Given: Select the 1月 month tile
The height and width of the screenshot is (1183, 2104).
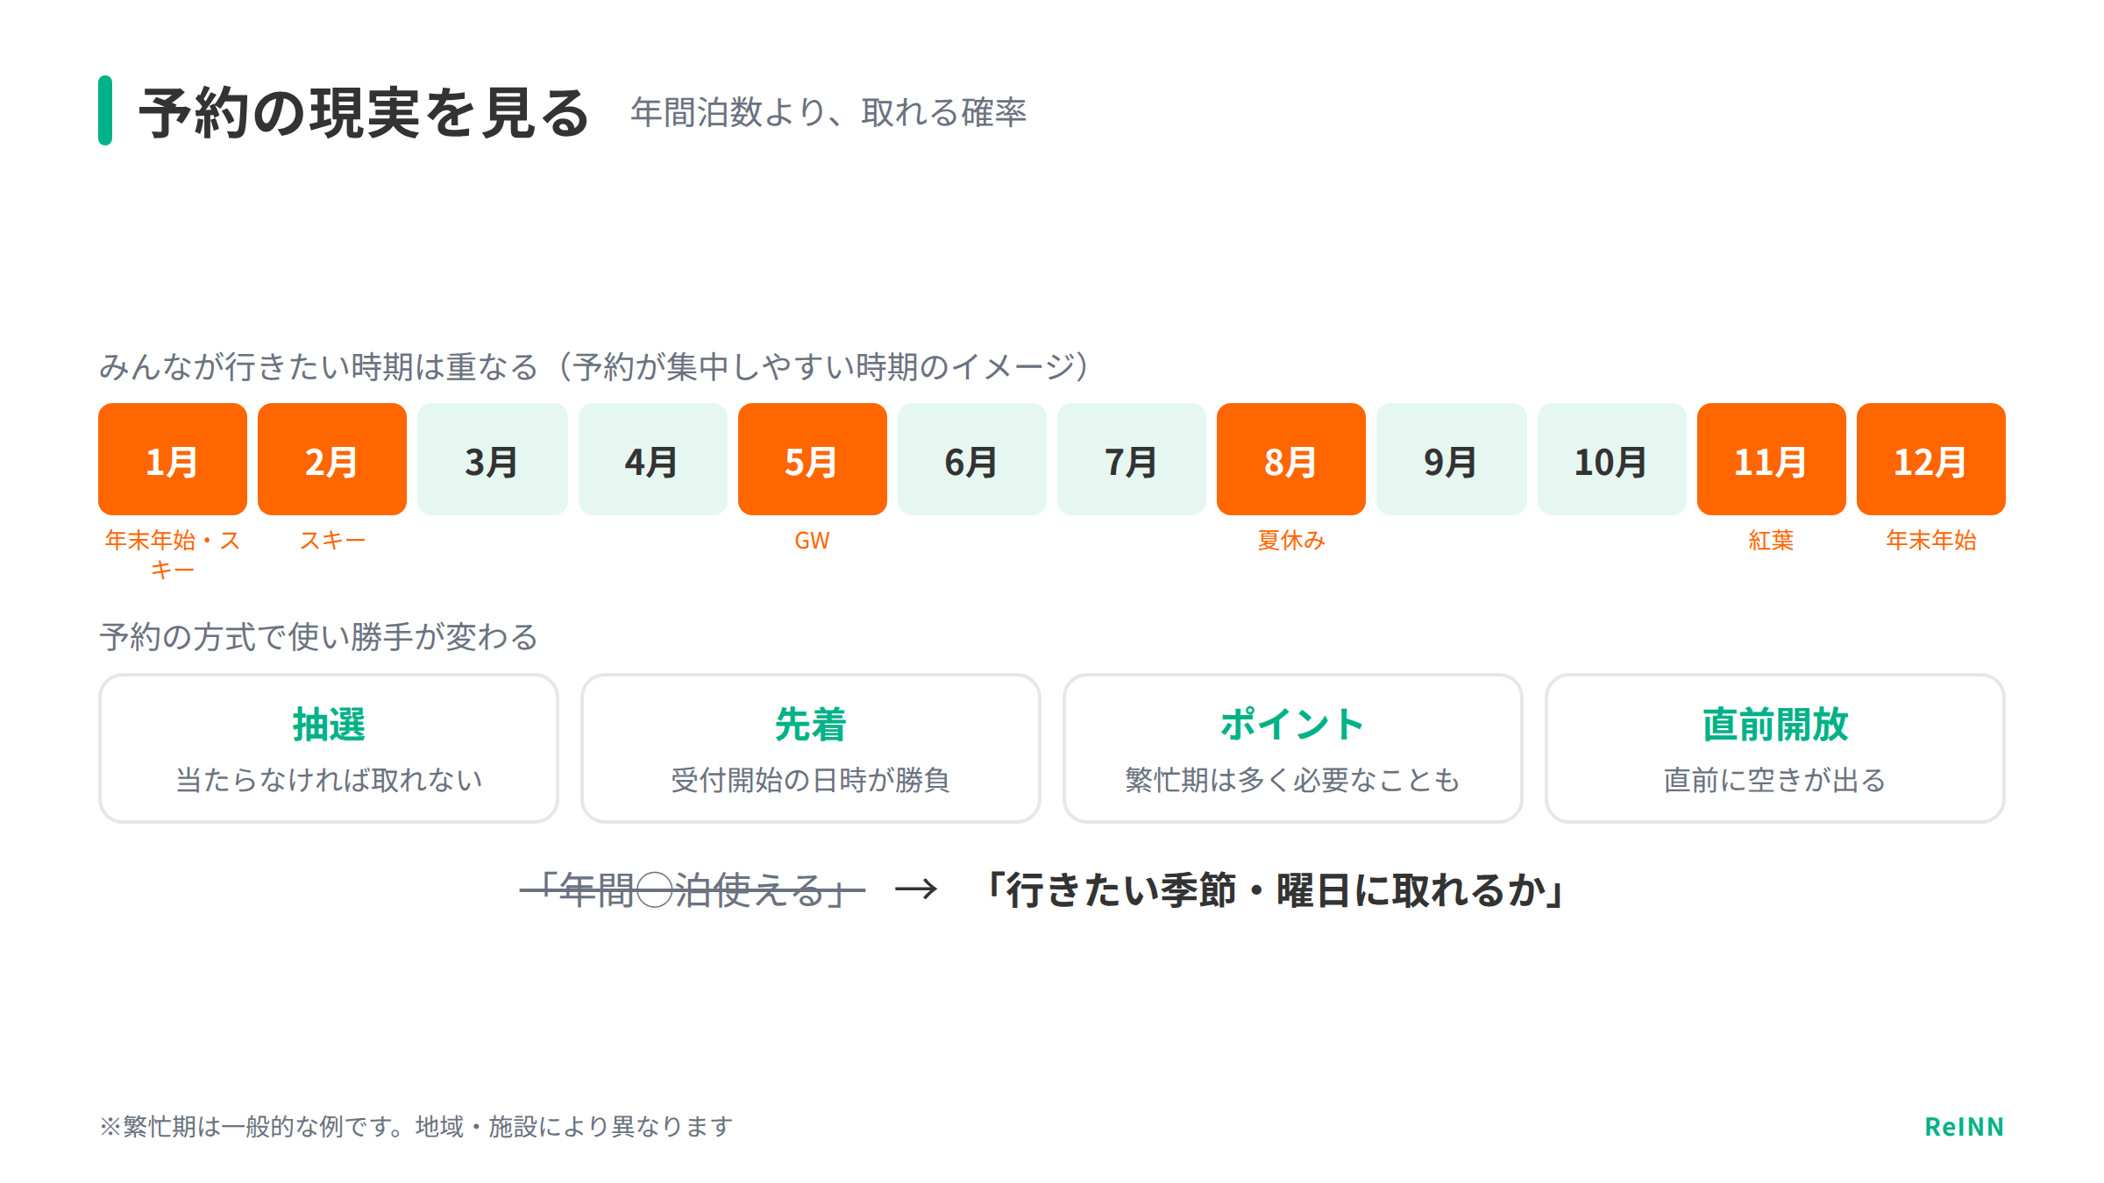Looking at the screenshot, I should [x=173, y=459].
